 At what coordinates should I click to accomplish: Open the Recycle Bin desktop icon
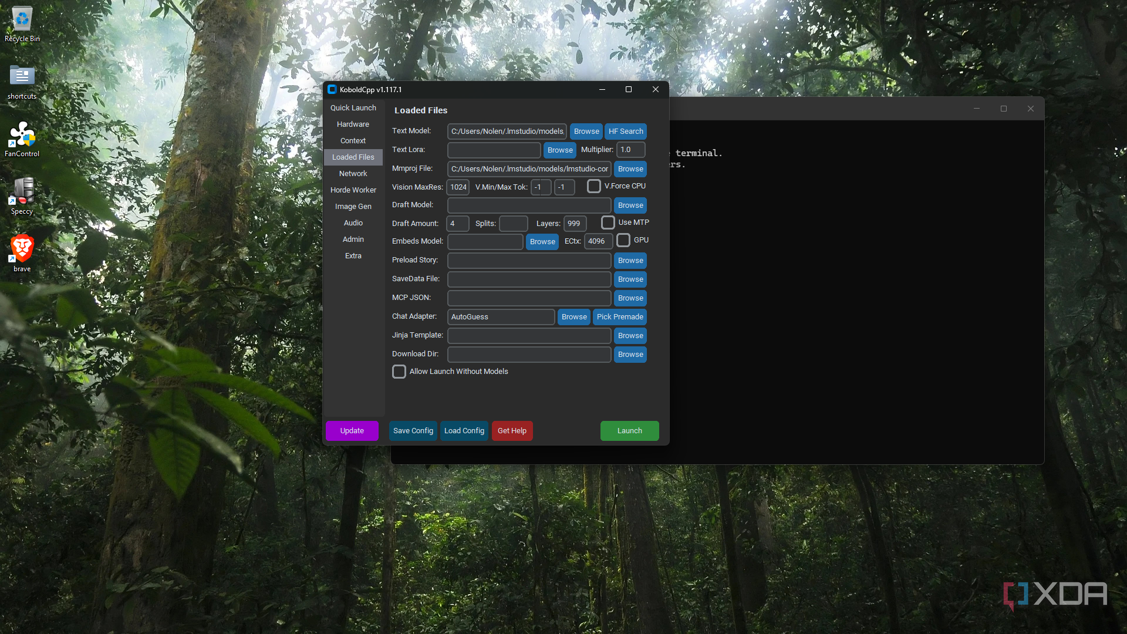pos(22,25)
